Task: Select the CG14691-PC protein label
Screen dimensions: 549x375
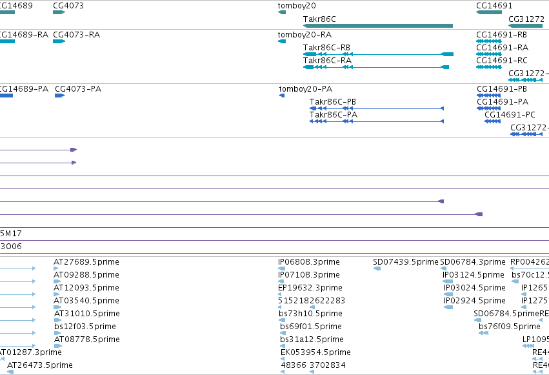Action: click(510, 115)
